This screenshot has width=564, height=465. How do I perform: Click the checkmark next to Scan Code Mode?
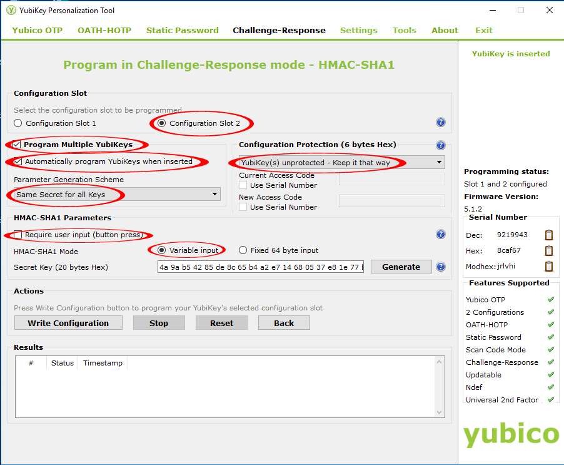(x=551, y=349)
